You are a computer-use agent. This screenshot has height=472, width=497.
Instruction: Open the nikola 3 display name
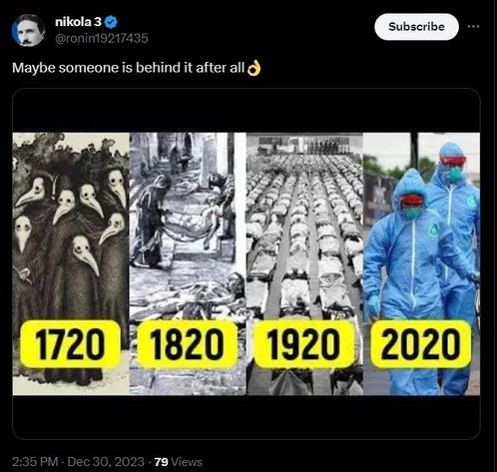78,22
